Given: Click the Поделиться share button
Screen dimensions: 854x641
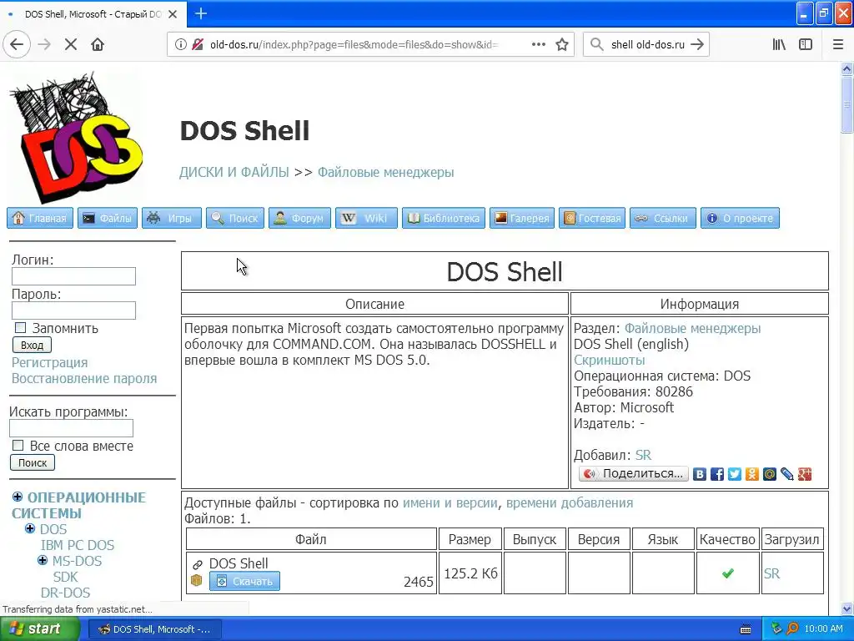Looking at the screenshot, I should (x=634, y=474).
